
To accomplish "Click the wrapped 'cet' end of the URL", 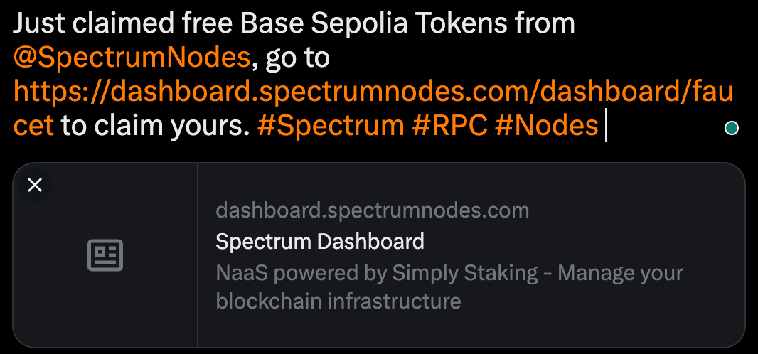I will coord(33,127).
